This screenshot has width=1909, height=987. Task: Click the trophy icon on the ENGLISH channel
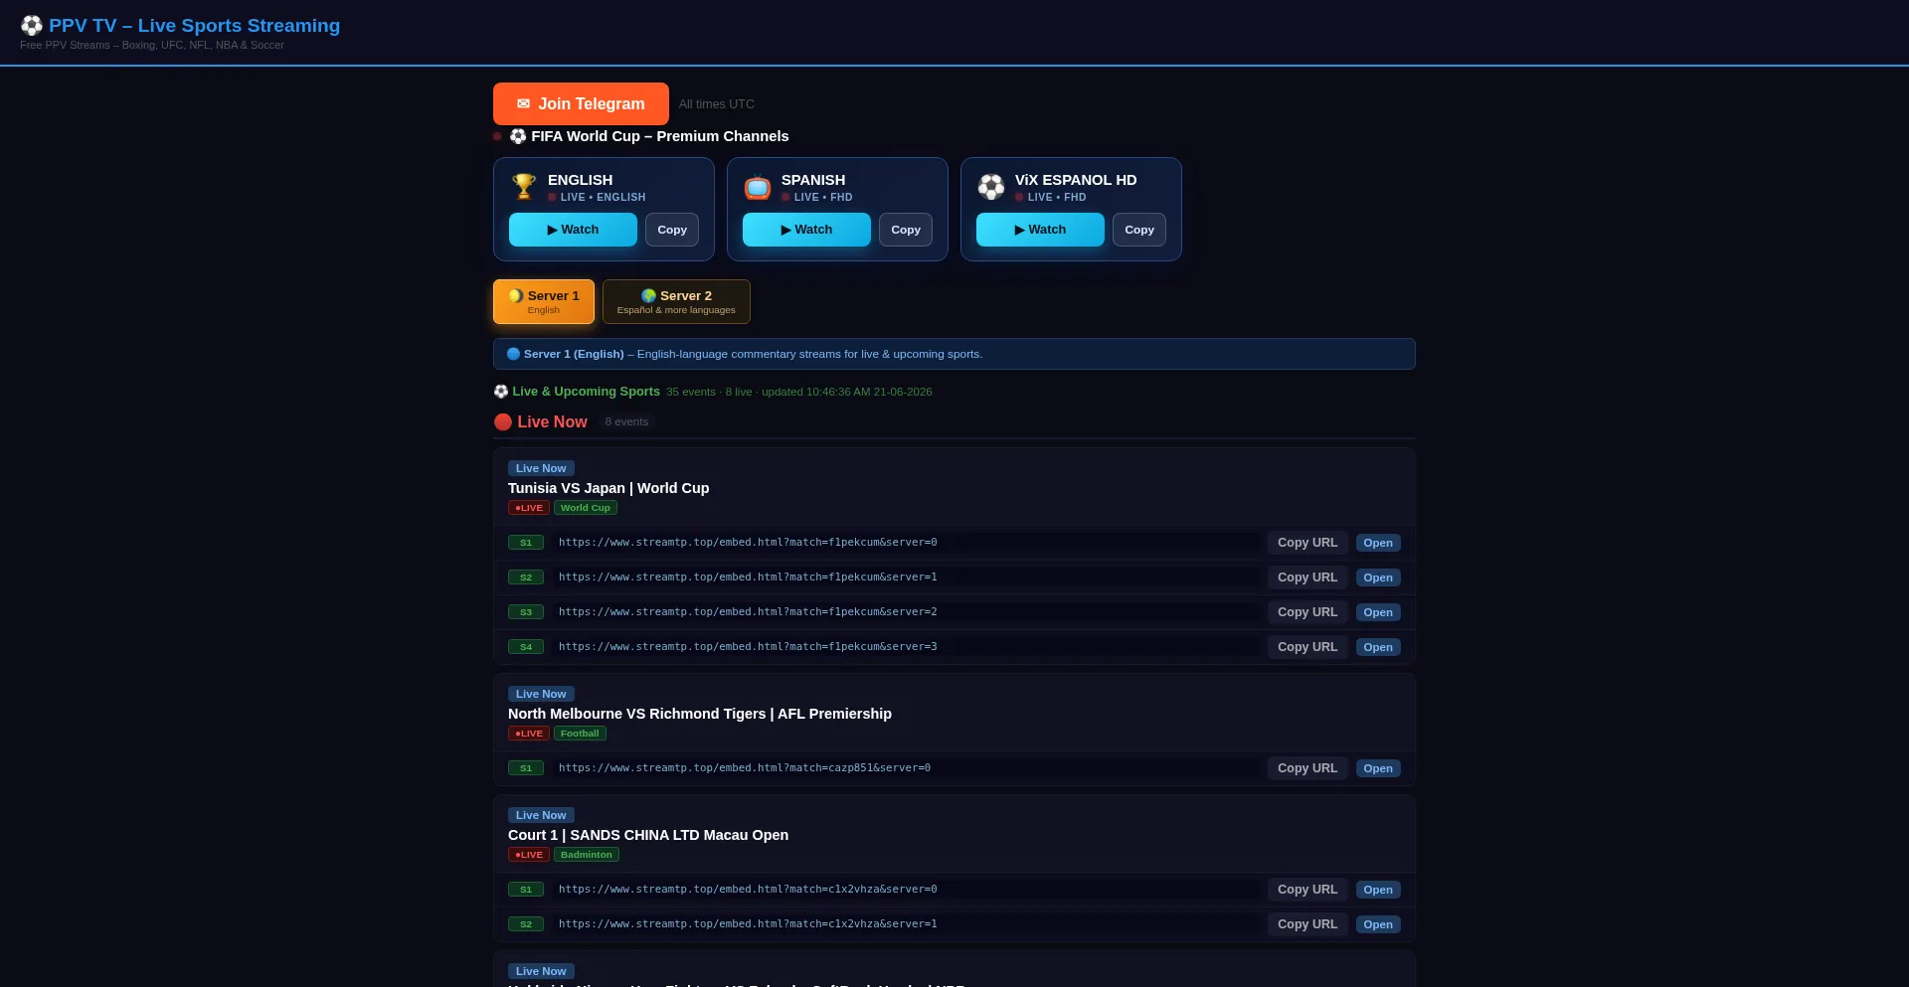pos(524,186)
